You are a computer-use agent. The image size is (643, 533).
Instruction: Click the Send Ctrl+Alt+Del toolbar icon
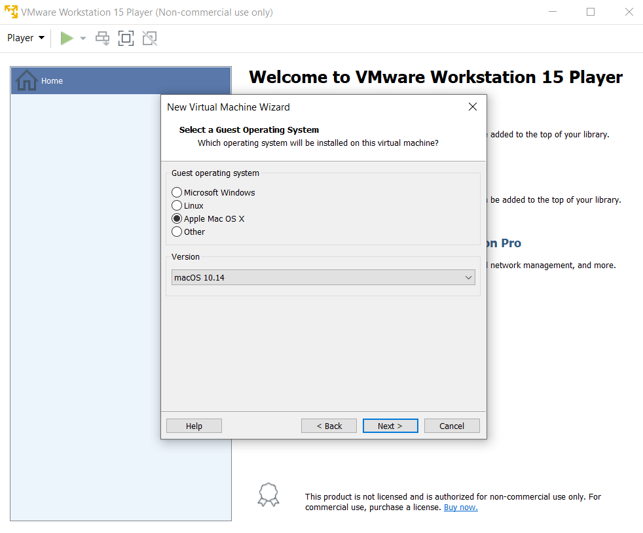tap(103, 39)
